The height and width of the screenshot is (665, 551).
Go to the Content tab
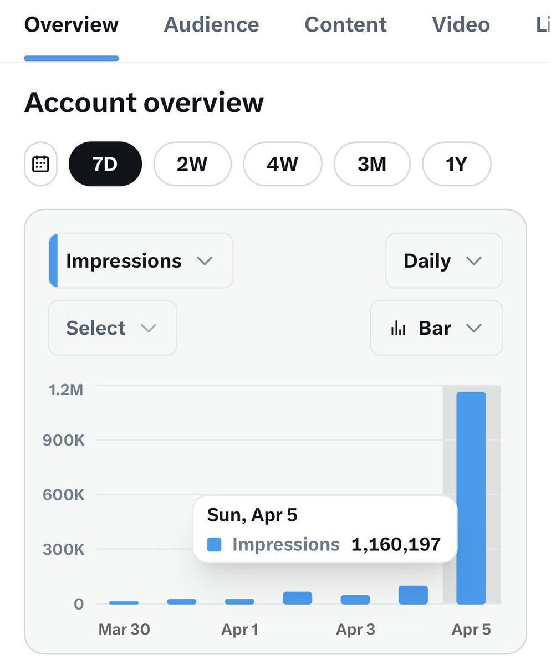(x=346, y=25)
